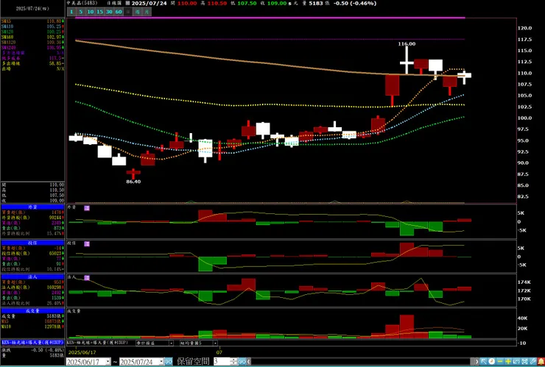Viewport: 545px width, 367px height.
Task: Click the SMA240 legend row
Action: click(x=32, y=47)
